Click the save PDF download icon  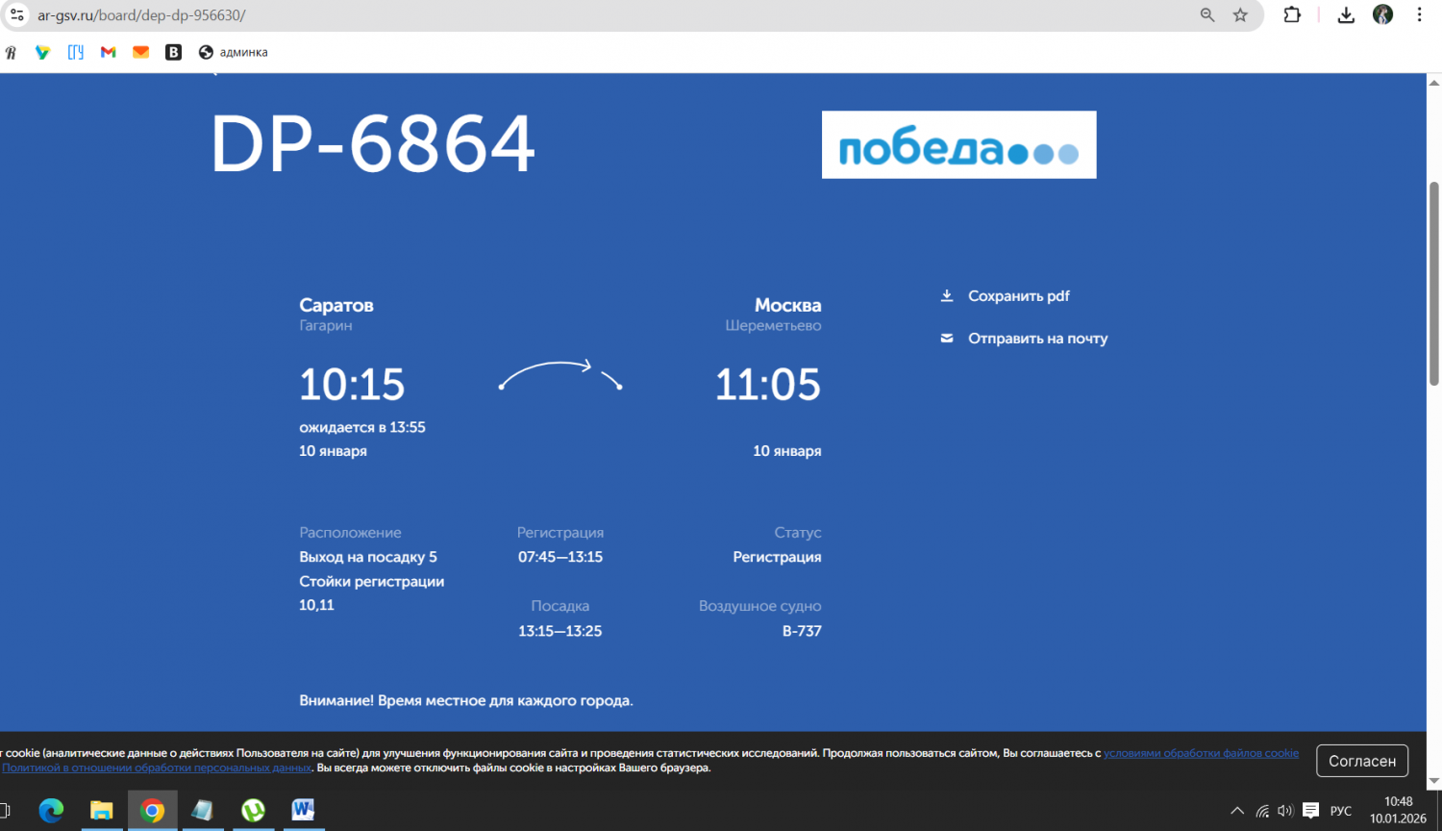(947, 296)
